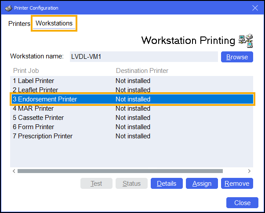The image size is (265, 213).
Task: Switch to the Printers tab
Action: (19, 23)
